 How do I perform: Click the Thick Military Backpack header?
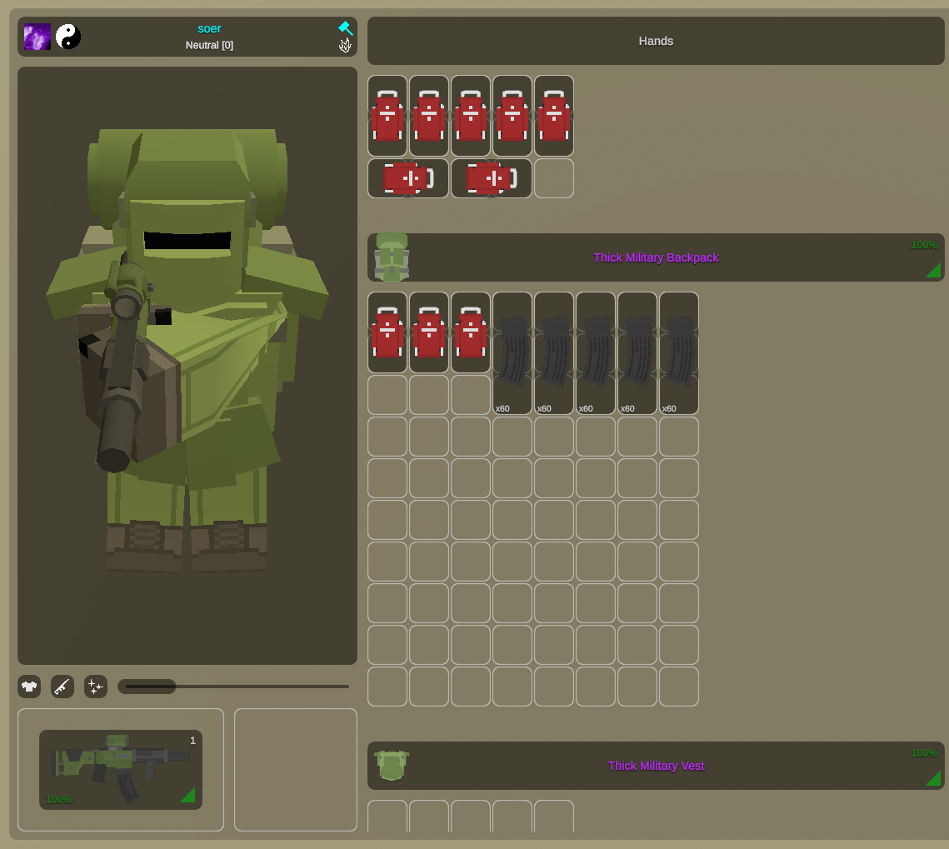tap(656, 257)
